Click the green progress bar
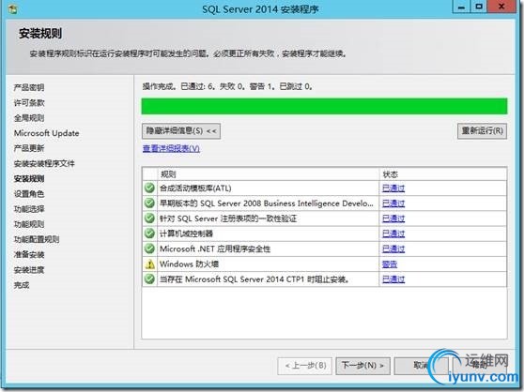The width and height of the screenshot is (524, 392). (x=324, y=106)
